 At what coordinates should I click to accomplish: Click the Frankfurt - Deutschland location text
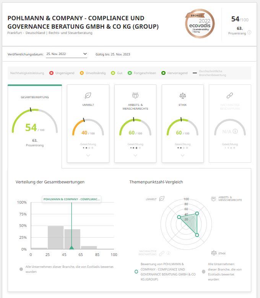point(26,33)
